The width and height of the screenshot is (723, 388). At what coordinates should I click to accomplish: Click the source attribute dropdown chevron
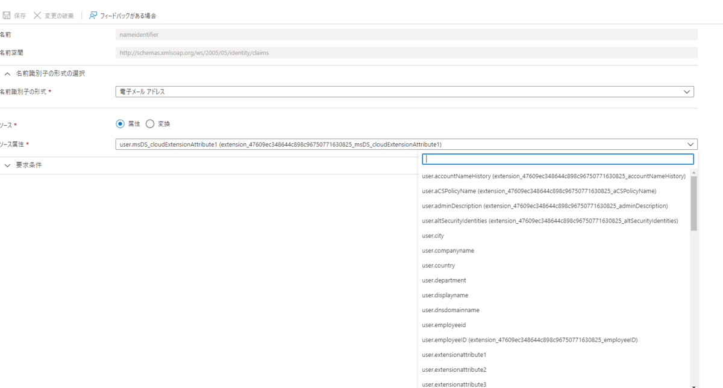[x=690, y=144]
